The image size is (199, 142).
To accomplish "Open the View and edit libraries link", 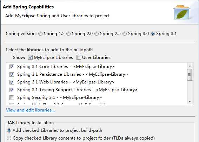I will 30,110.
